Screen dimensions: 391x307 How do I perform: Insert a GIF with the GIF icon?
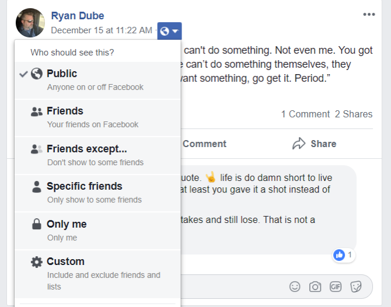point(336,287)
